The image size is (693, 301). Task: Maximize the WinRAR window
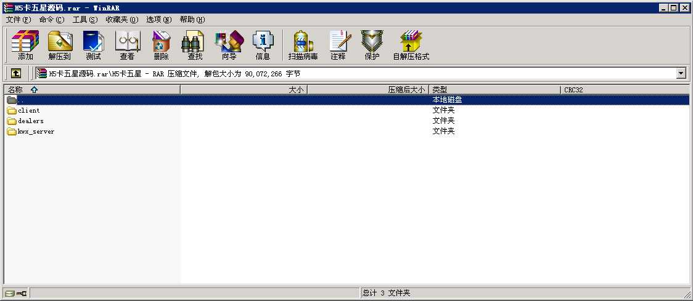click(x=673, y=7)
